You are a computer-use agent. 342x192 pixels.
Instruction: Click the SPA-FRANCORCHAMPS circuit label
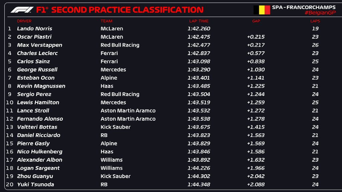pos(304,7)
